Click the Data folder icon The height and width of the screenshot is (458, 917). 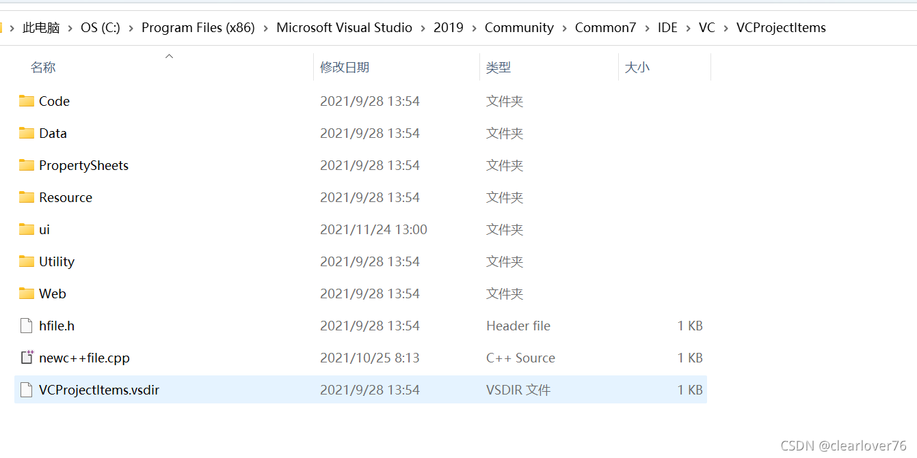(27, 133)
